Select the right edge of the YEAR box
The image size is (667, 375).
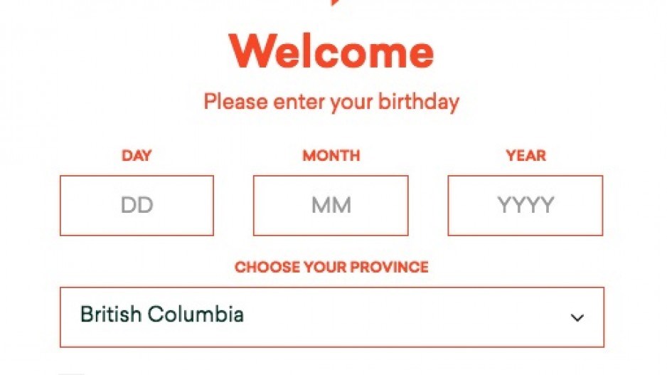[x=602, y=205]
